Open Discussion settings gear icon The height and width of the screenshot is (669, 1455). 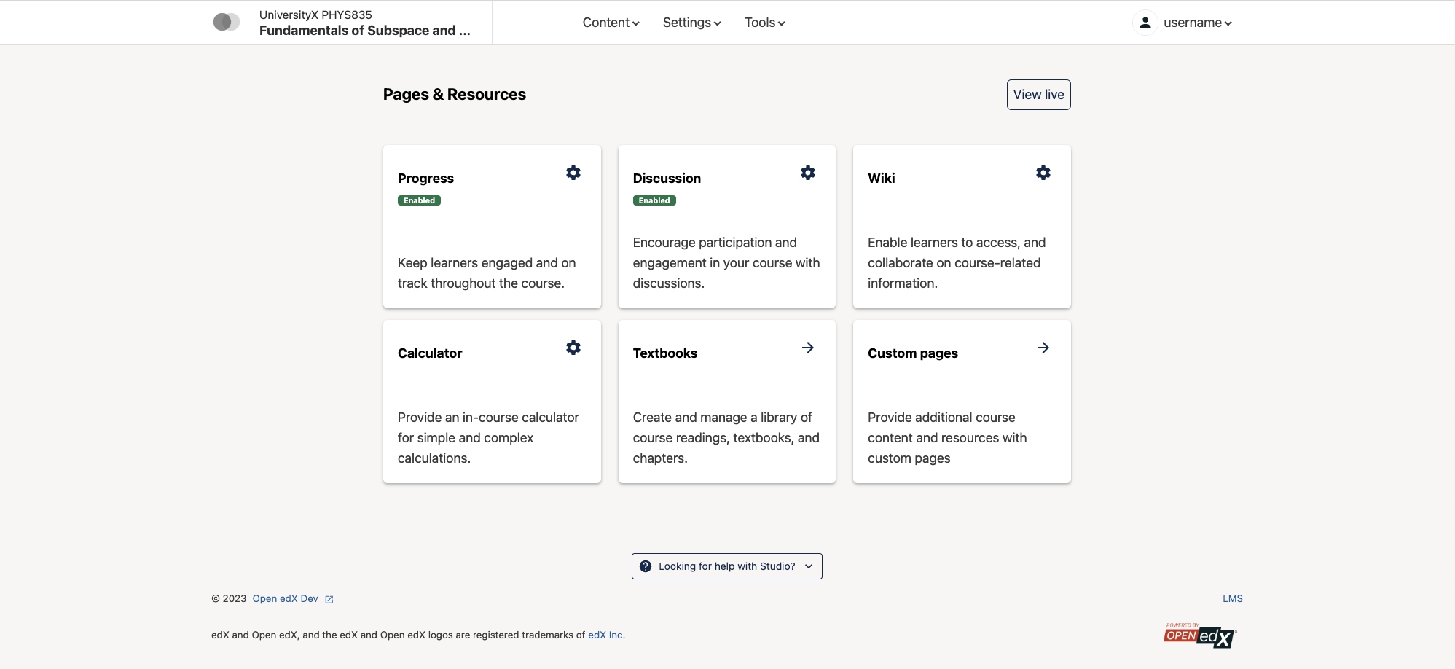pos(808,173)
